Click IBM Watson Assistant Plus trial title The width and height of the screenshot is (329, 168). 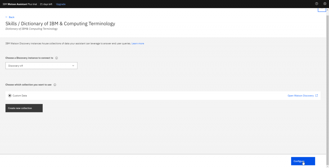20,4
